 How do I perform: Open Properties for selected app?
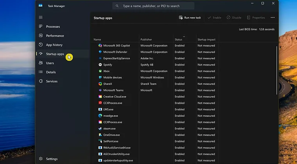[x=256, y=18]
